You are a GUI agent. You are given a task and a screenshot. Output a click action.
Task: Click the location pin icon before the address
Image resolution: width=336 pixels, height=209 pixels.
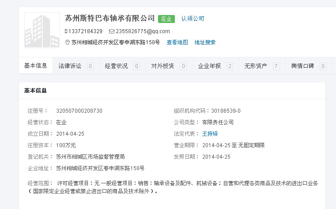click(x=67, y=42)
